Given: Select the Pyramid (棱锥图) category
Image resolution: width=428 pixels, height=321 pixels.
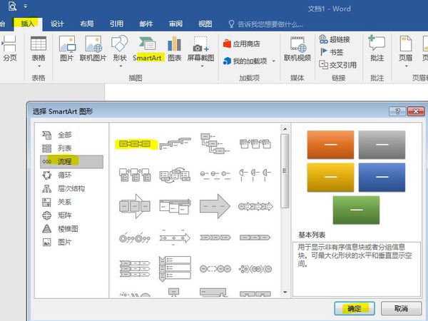Looking at the screenshot, I should pyautogui.click(x=71, y=229).
